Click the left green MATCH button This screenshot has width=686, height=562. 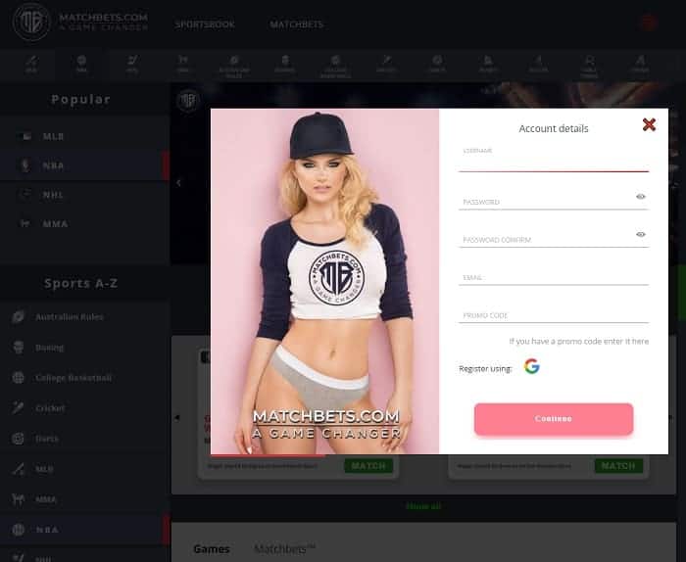[368, 466]
